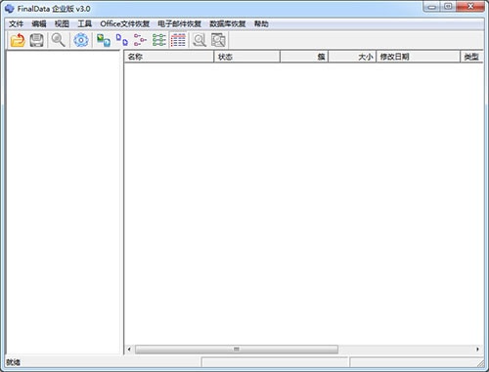Click the horizontal scrollbar right arrow
489x372 pixels.
[477, 350]
